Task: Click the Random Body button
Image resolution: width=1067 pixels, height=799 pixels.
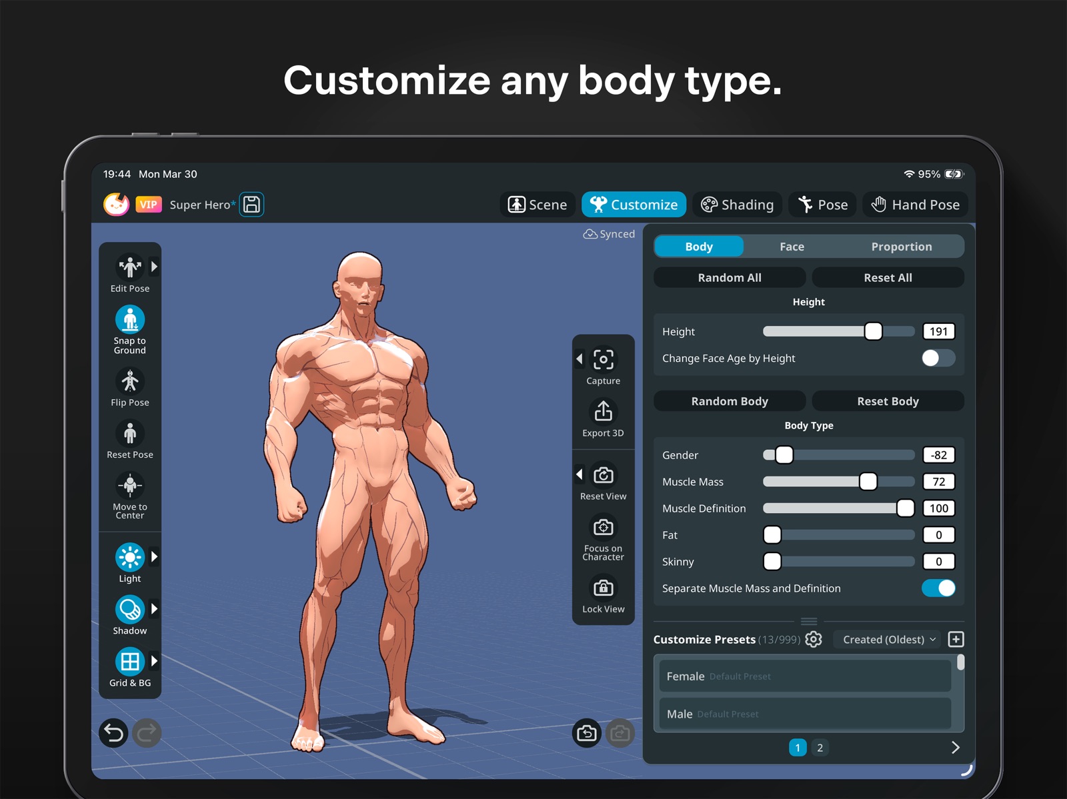Action: 730,401
